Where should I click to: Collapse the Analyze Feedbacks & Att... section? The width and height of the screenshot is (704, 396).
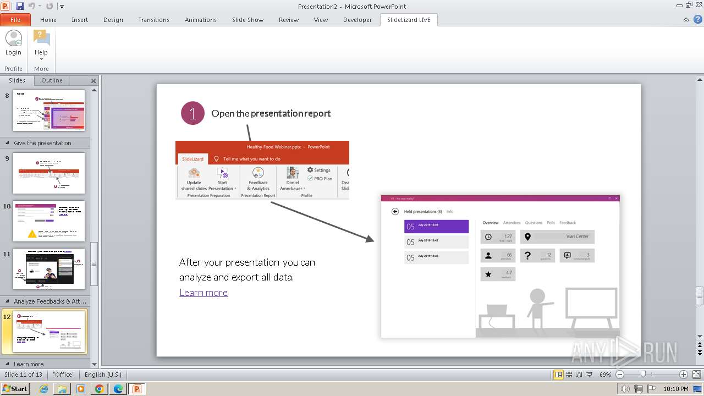(x=7, y=301)
